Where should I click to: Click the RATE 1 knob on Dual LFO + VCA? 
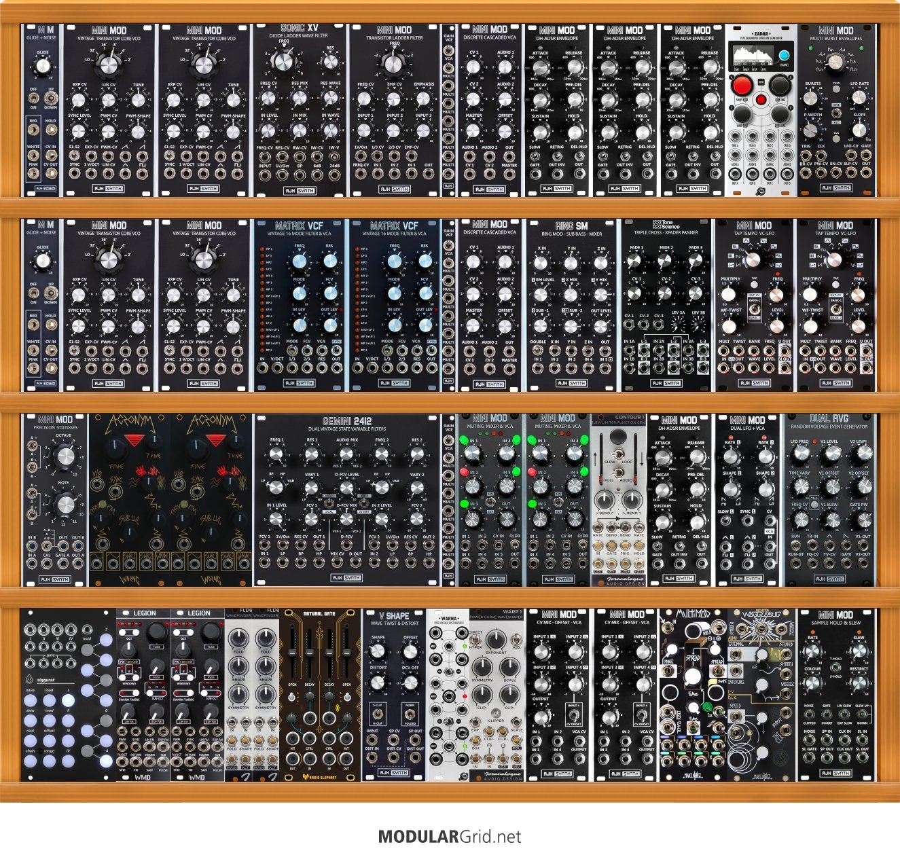pos(731,456)
